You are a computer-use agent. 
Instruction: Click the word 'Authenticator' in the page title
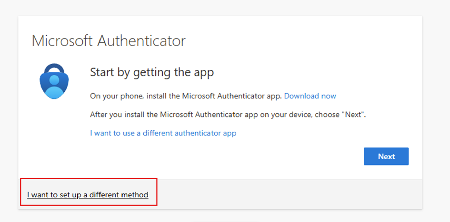click(141, 41)
